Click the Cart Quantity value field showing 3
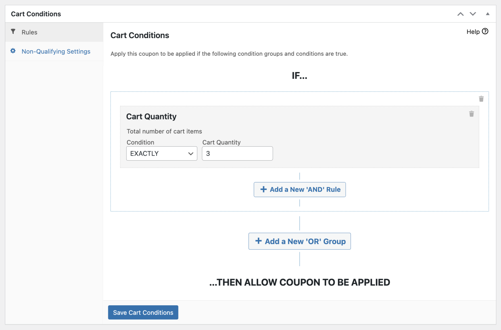501x330 pixels. pos(237,153)
